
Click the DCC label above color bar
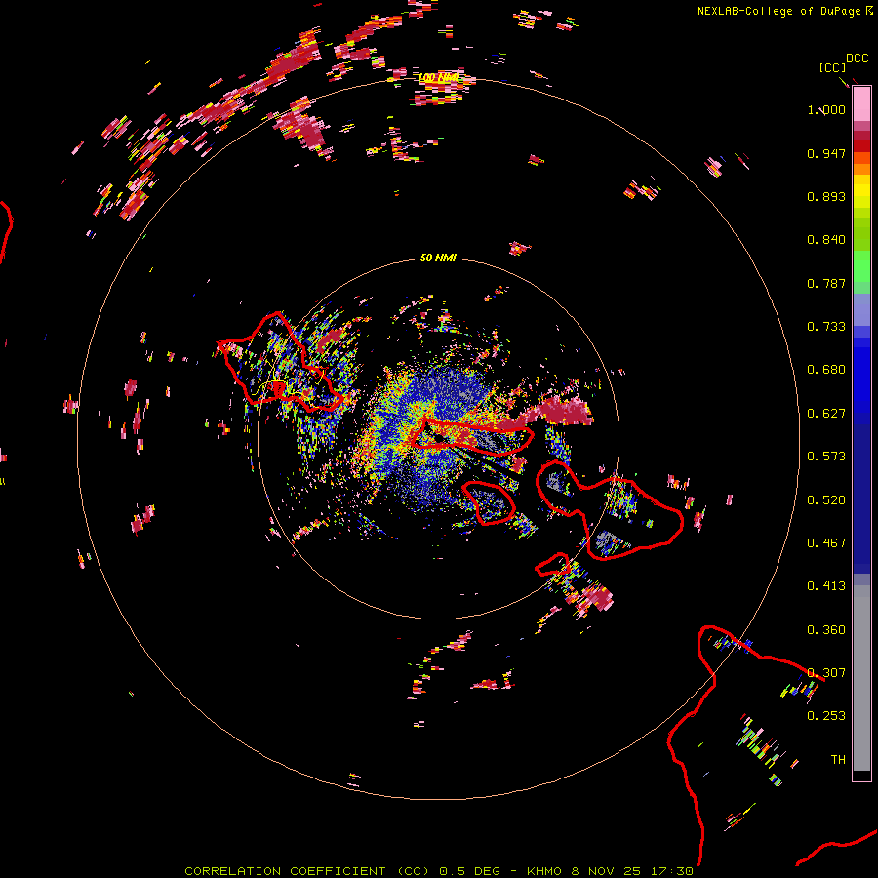[857, 59]
